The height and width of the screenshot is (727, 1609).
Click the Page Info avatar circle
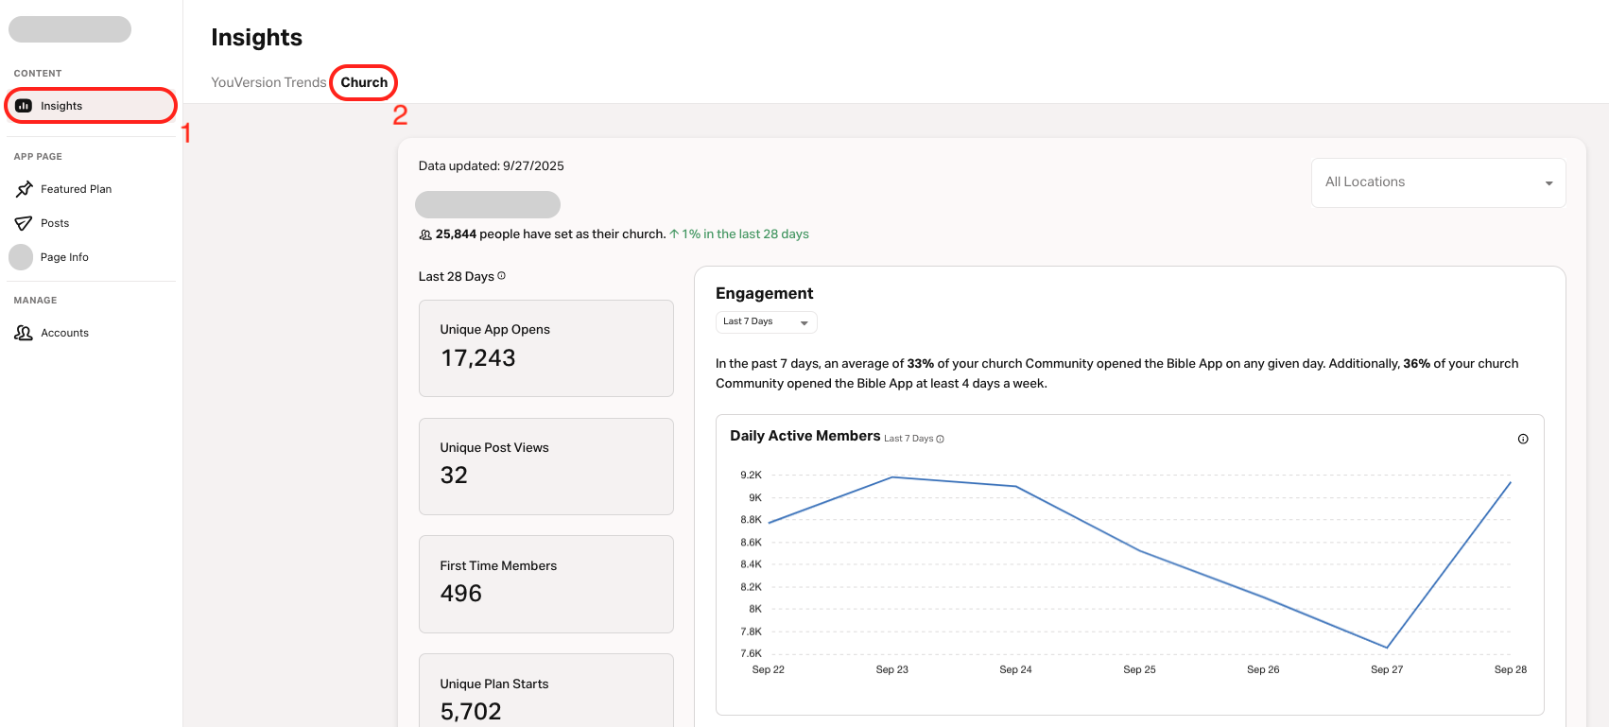click(x=21, y=257)
